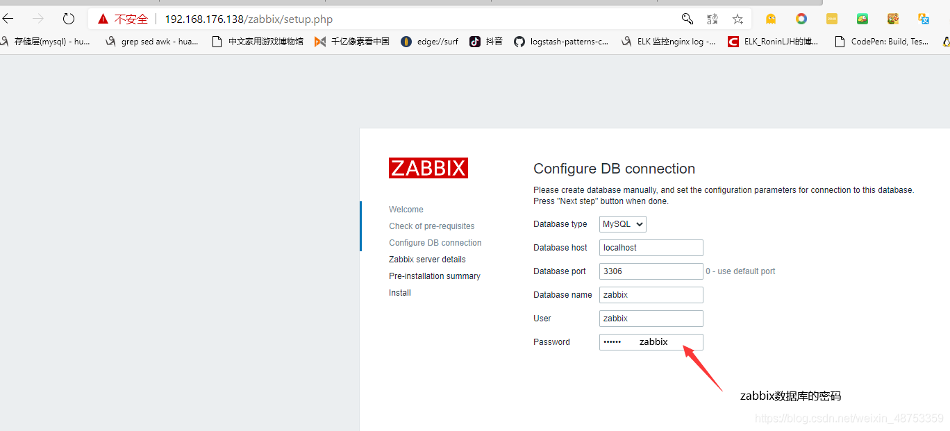Click the 'Database type' label
This screenshot has height=431, width=950.
pyautogui.click(x=560, y=224)
